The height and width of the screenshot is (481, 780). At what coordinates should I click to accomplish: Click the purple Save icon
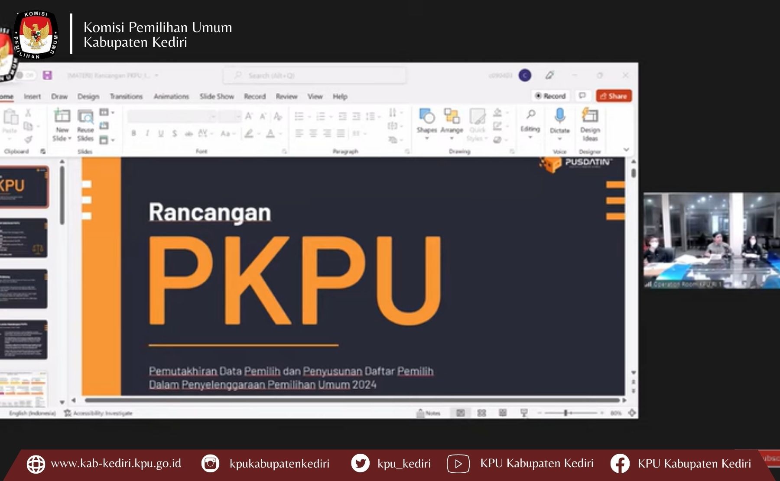pos(47,75)
